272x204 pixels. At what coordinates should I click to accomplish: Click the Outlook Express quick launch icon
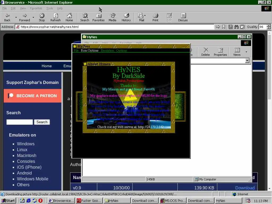35,201
